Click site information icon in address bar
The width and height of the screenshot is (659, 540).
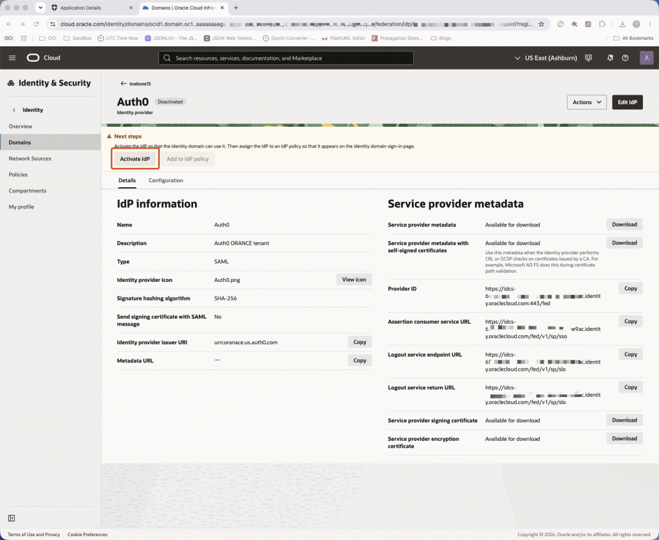click(x=53, y=24)
